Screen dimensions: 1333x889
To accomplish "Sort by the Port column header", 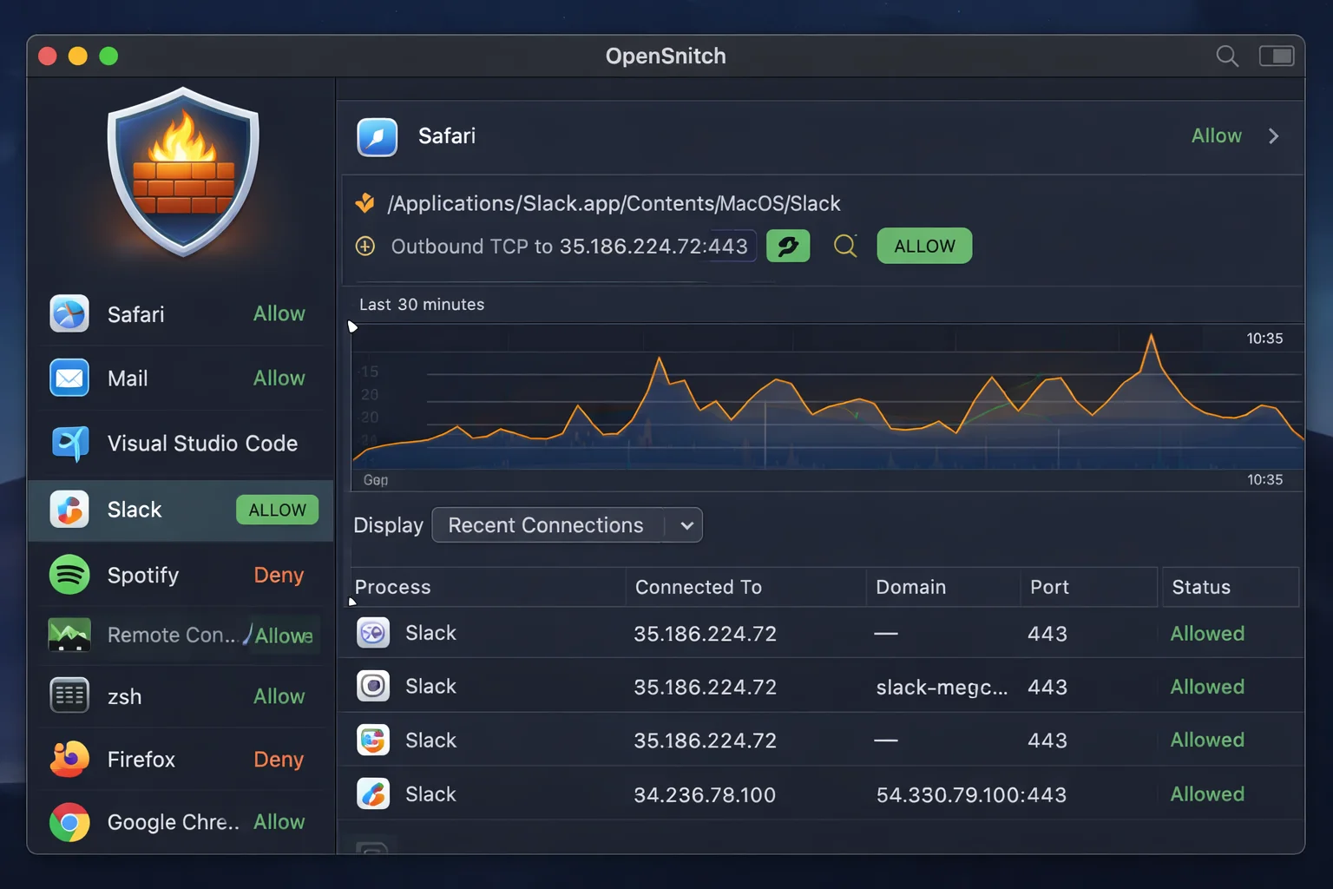I will click(x=1049, y=587).
